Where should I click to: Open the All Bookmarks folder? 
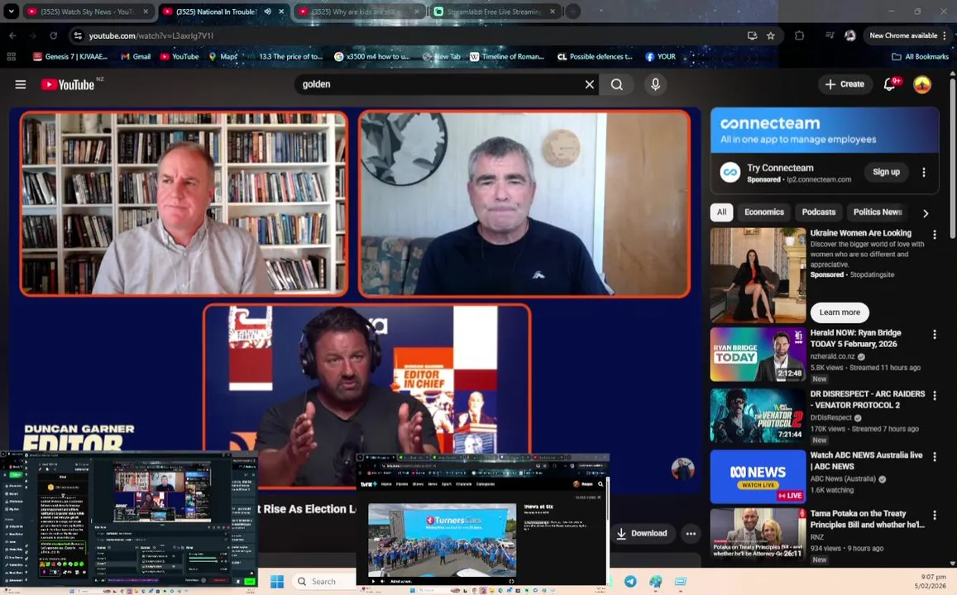pyautogui.click(x=920, y=56)
